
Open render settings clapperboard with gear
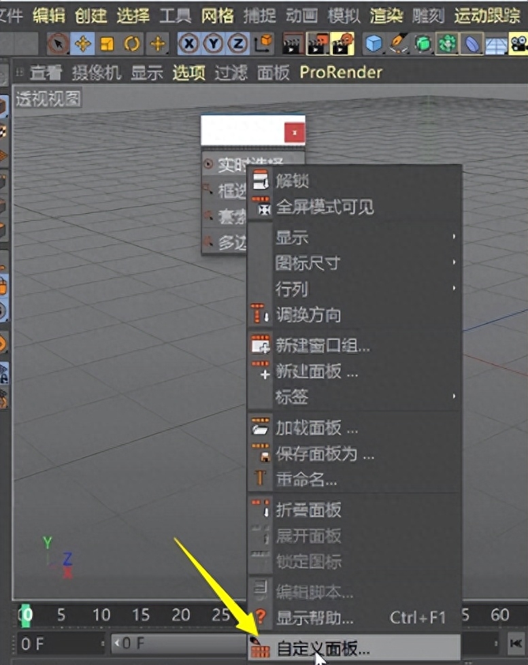(x=342, y=44)
